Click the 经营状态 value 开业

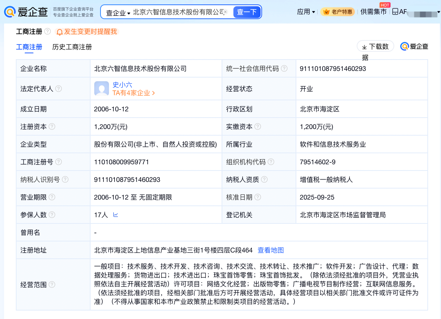pyautogui.click(x=306, y=89)
